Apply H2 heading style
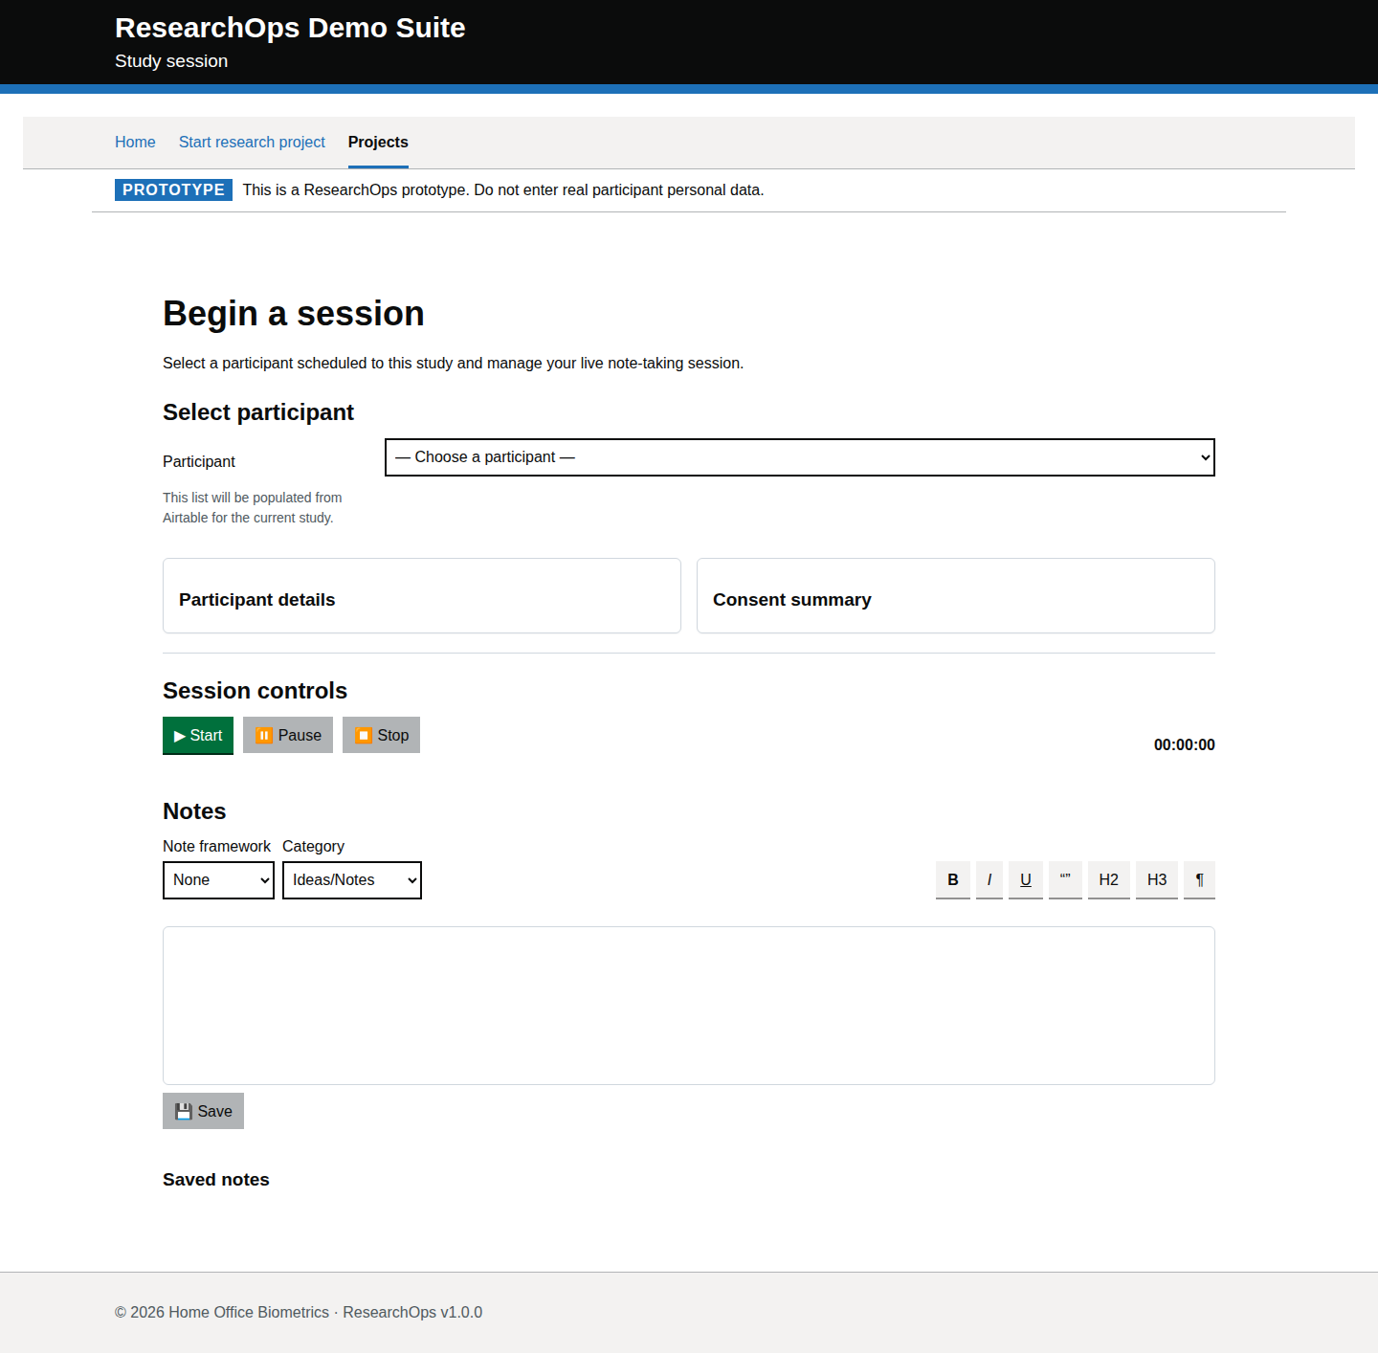1378x1353 pixels. point(1108,879)
